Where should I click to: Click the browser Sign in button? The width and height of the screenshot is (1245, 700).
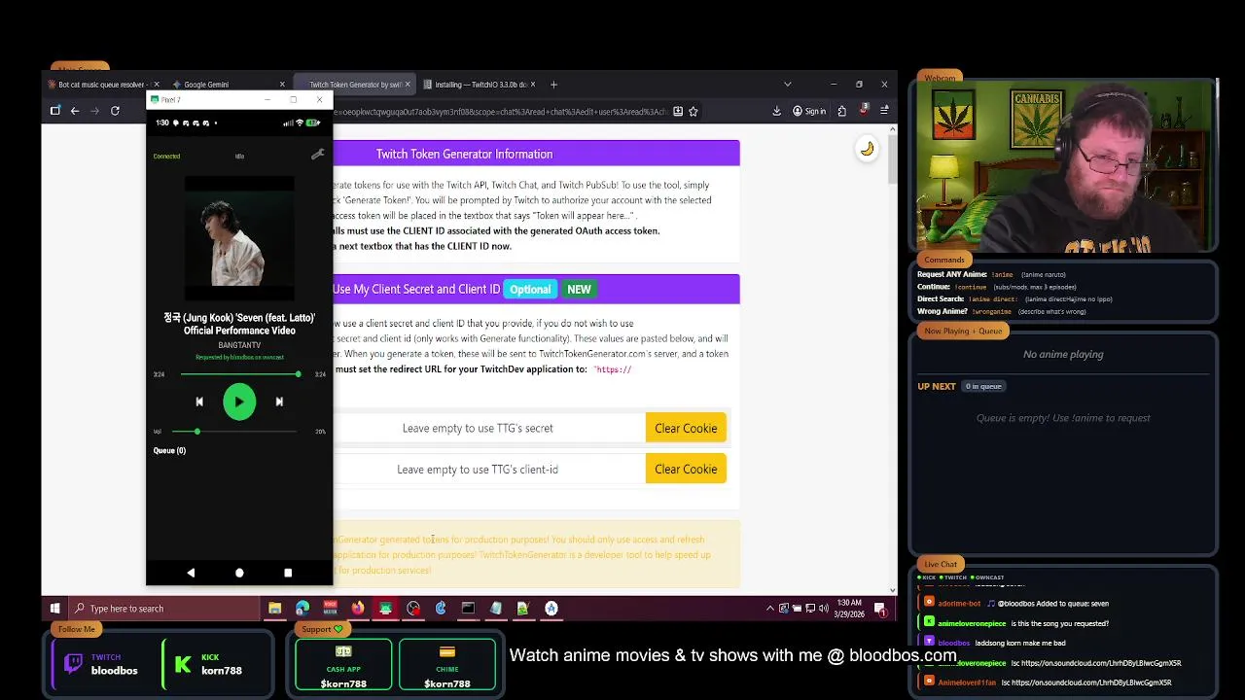click(x=809, y=111)
